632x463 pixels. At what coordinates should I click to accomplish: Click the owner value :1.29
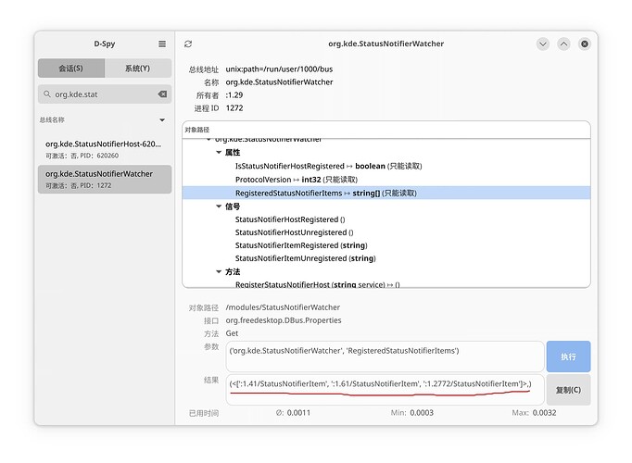coord(234,95)
